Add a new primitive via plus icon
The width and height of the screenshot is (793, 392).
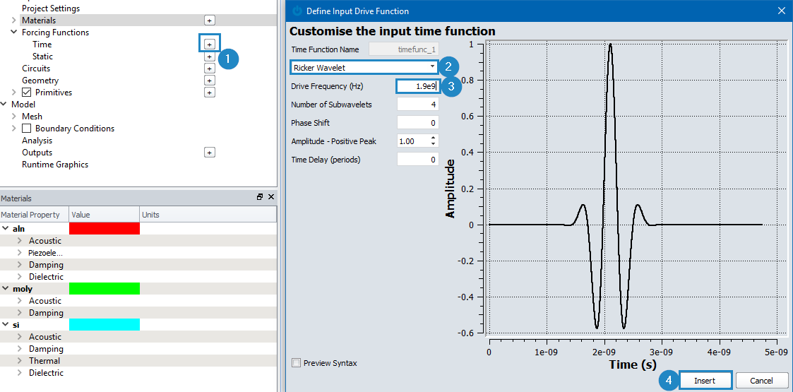[x=210, y=93]
